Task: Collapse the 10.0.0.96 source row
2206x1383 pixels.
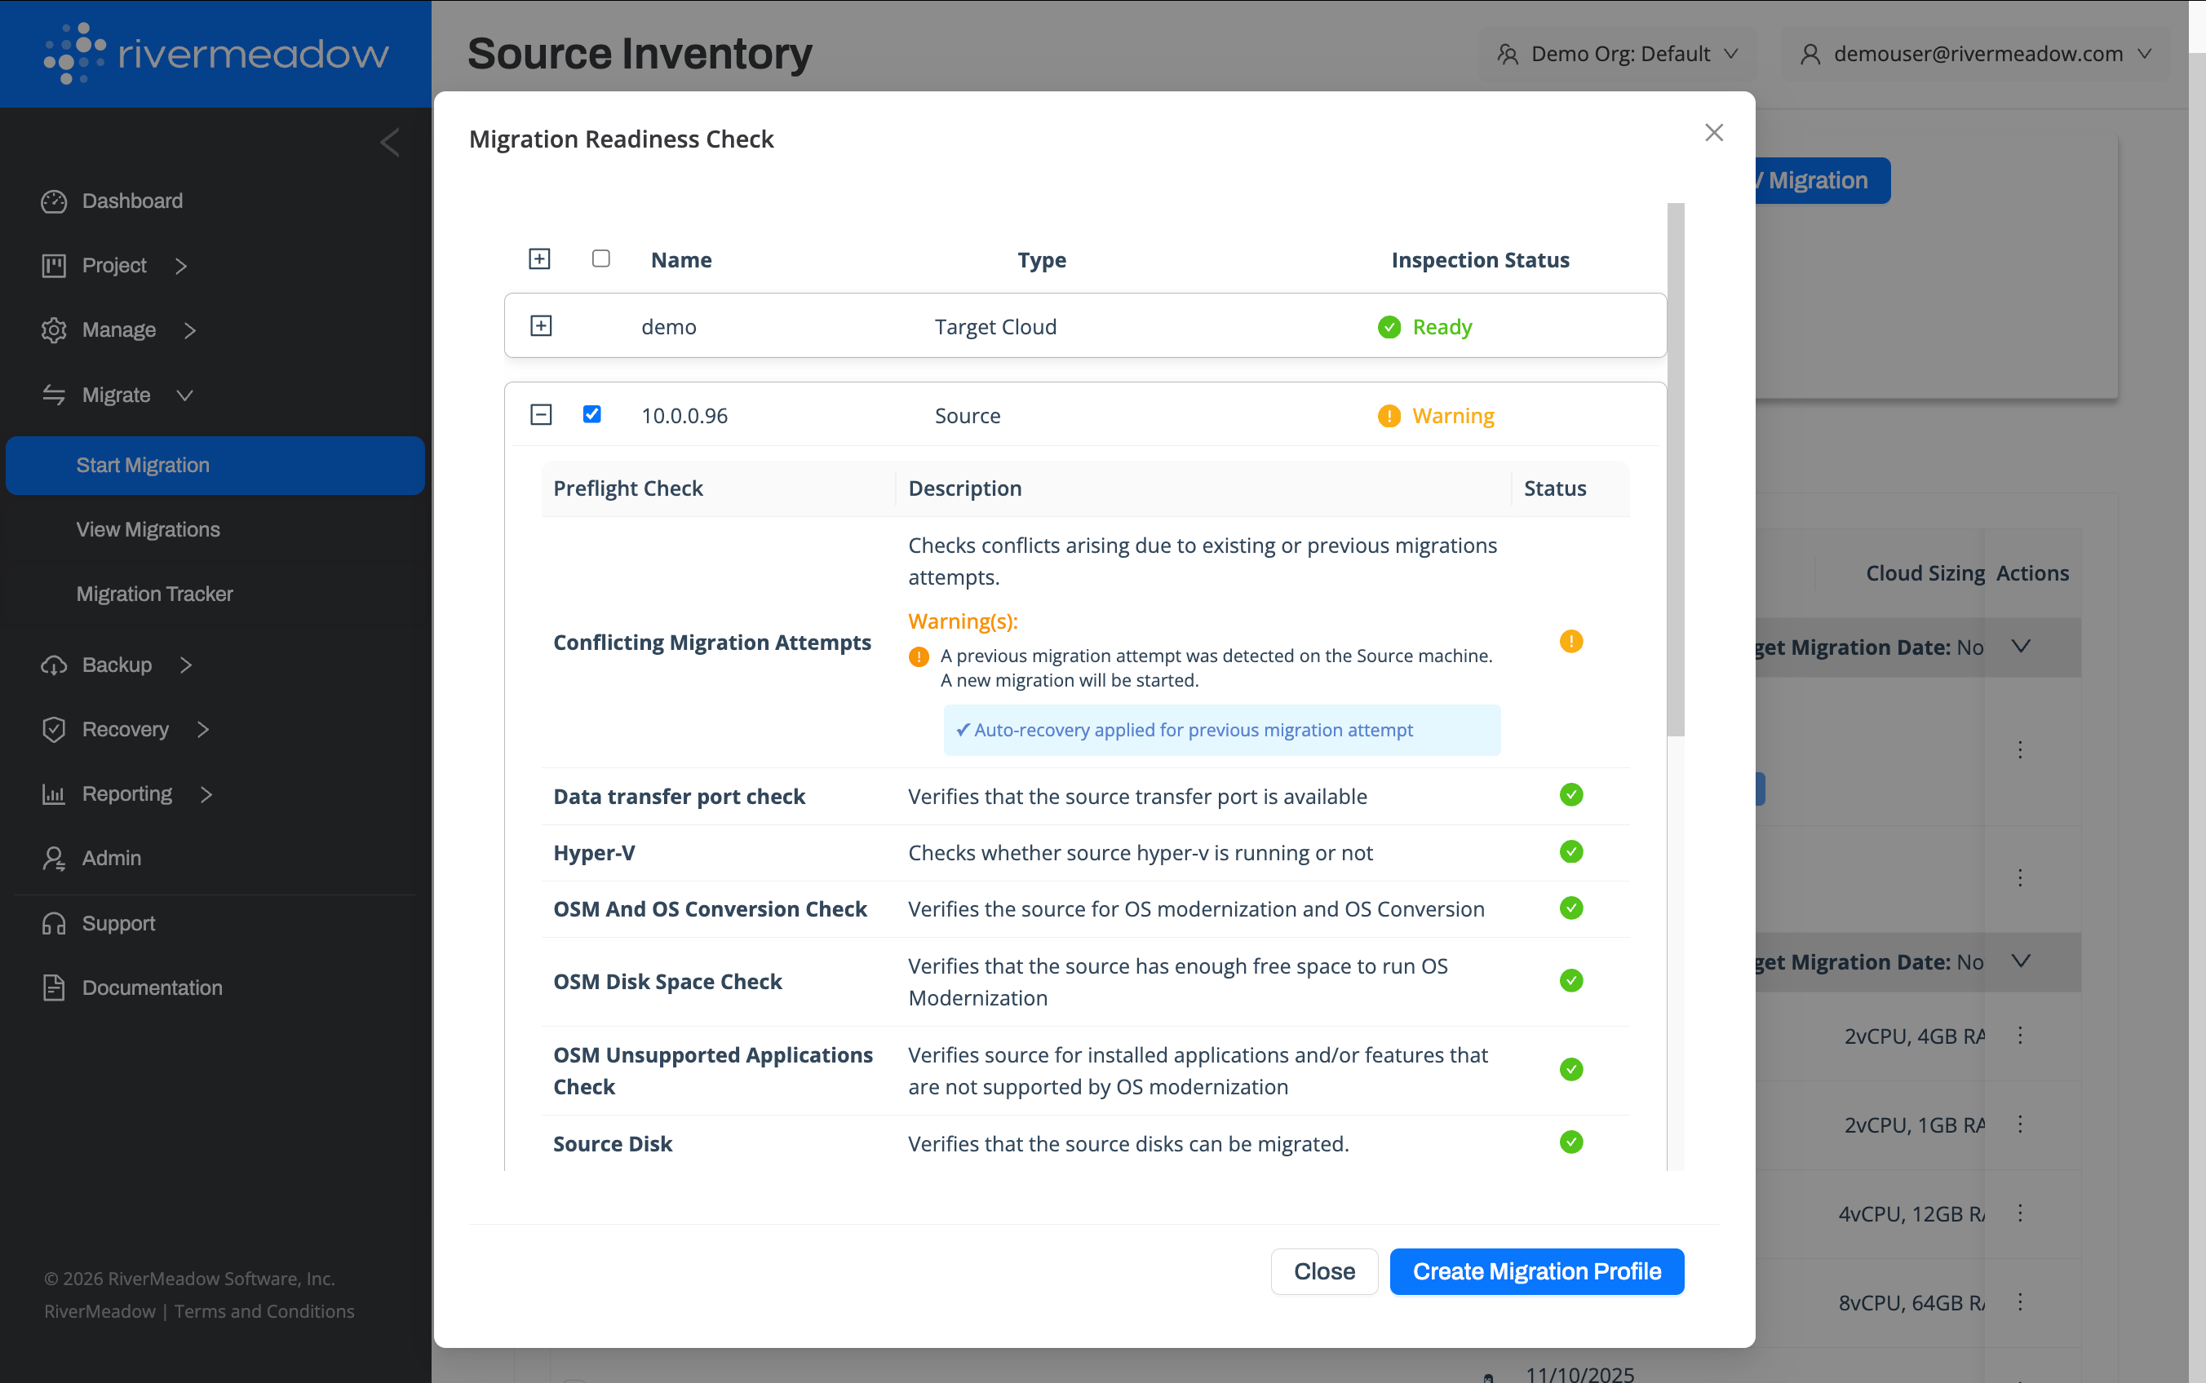Action: click(541, 414)
